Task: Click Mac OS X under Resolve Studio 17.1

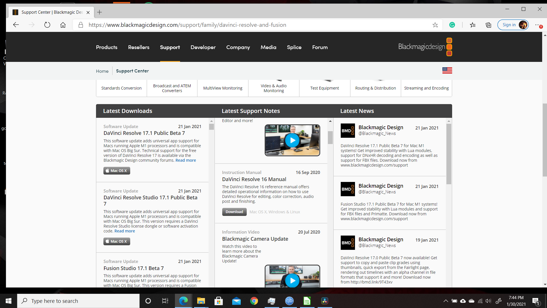Action: click(x=117, y=242)
